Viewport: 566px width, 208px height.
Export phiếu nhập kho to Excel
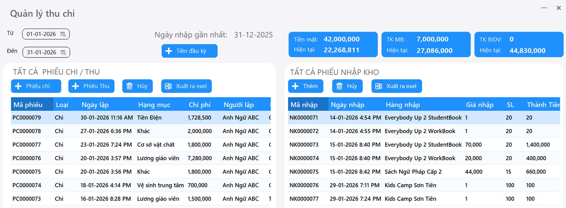[x=397, y=86]
